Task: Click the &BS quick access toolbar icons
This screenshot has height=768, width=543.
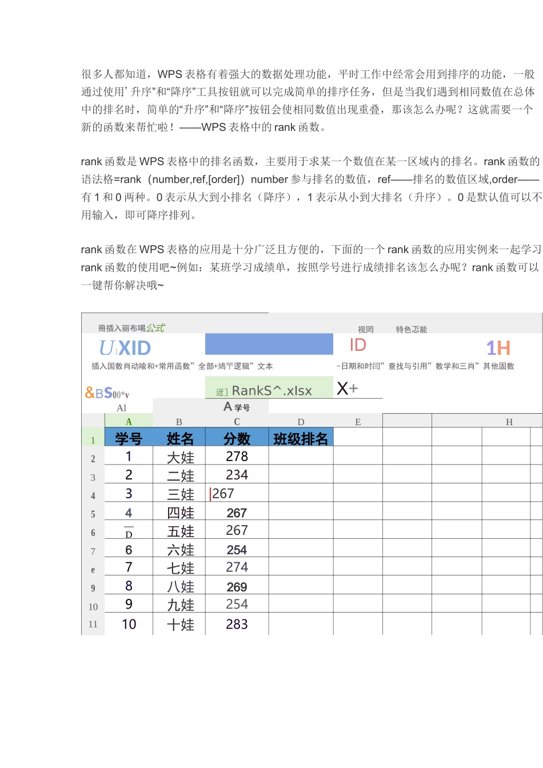Action: (x=107, y=393)
